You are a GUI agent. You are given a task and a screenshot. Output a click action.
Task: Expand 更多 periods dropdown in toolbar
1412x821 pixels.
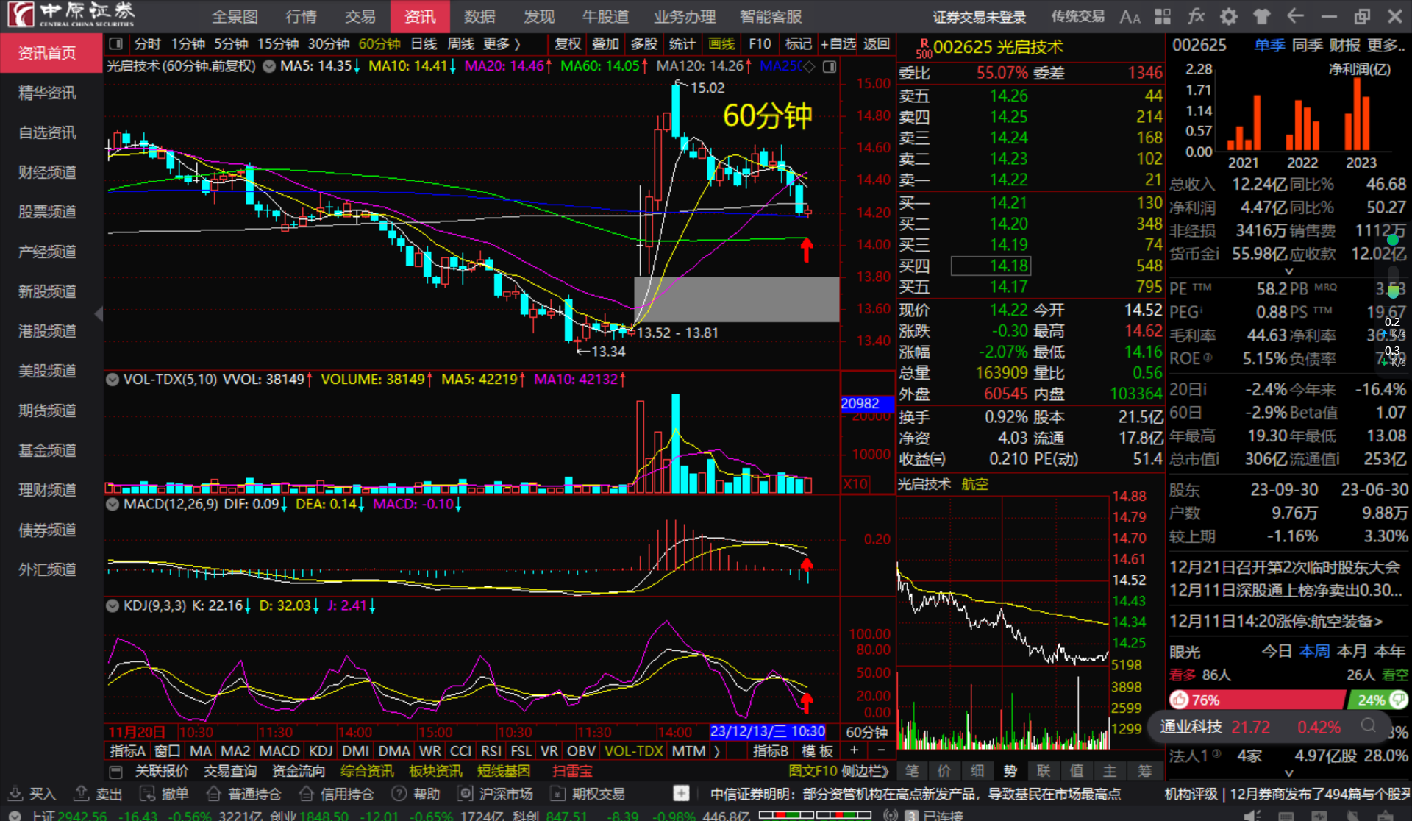coord(502,44)
